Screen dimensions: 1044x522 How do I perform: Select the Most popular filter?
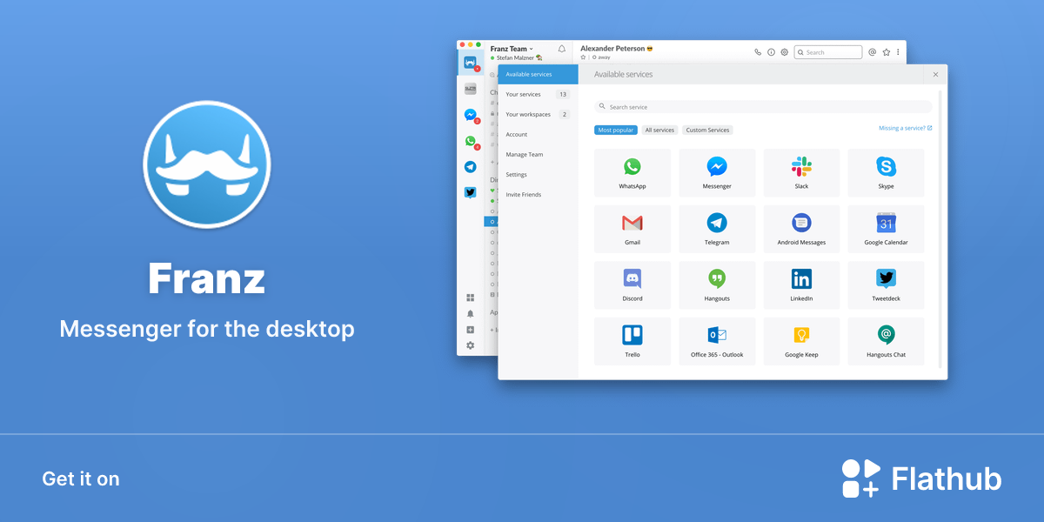point(616,130)
